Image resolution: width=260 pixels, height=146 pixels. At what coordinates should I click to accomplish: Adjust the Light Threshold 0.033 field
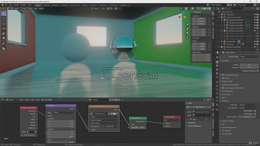[x=247, y=117]
